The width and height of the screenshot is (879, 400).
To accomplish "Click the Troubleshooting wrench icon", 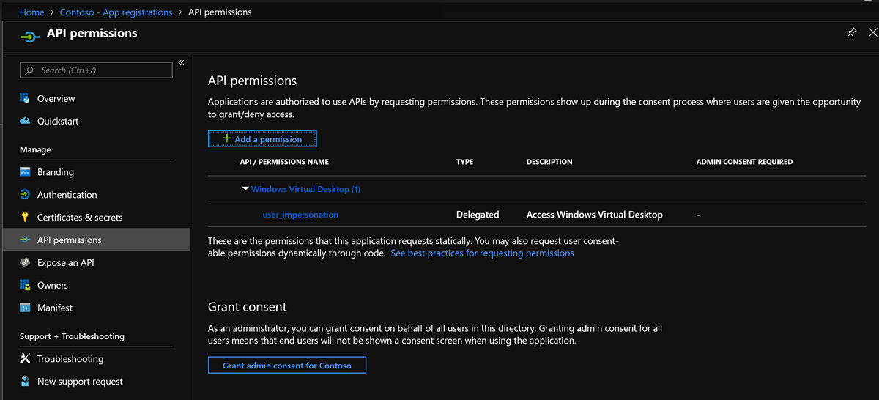I will tap(25, 359).
